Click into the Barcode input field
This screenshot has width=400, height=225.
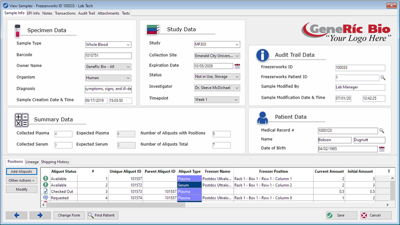click(108, 56)
